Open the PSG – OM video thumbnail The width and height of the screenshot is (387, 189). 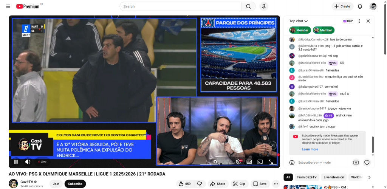pyautogui.click(x=303, y=187)
